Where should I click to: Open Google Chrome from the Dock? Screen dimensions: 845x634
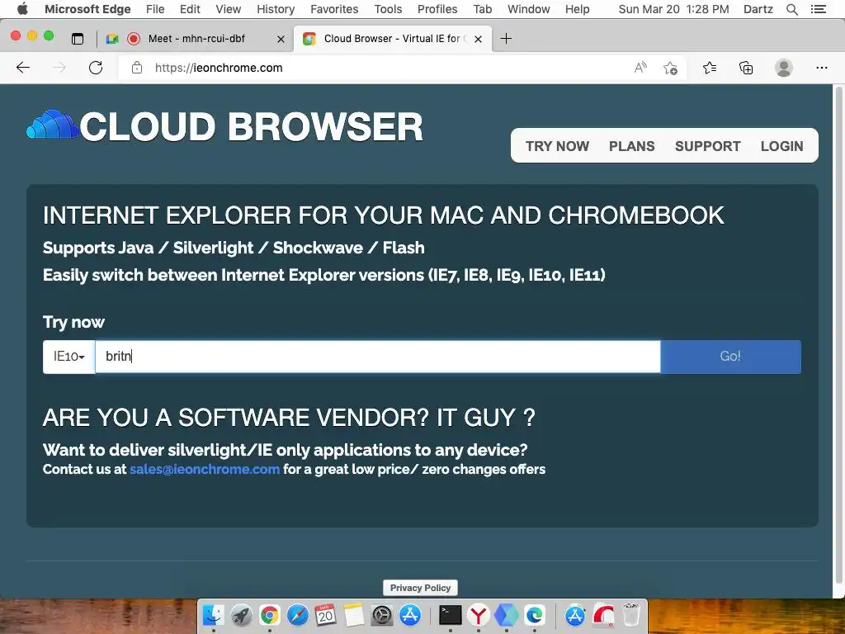[x=270, y=615]
